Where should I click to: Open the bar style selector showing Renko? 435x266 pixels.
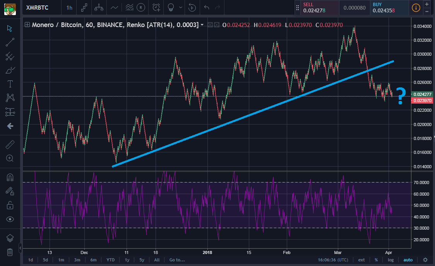(84, 8)
